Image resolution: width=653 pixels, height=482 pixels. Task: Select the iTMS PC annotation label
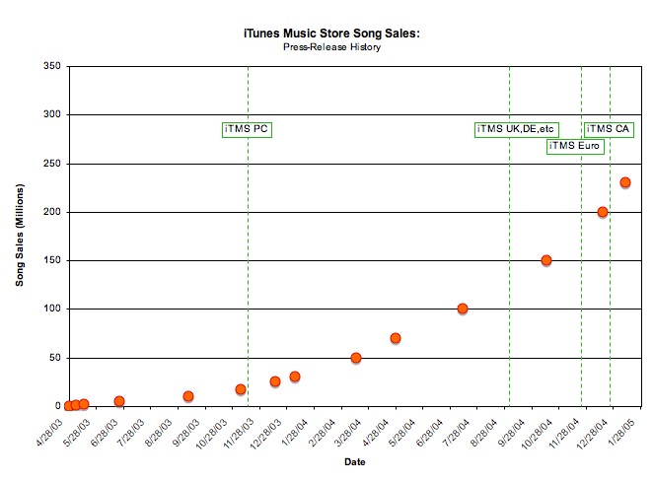coord(247,129)
